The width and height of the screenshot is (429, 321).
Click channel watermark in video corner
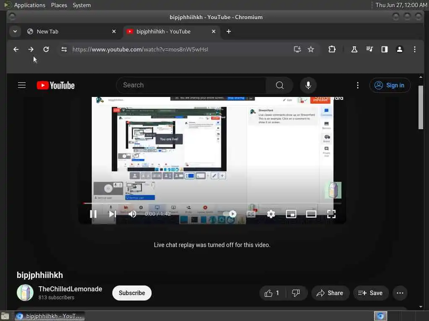[333, 190]
